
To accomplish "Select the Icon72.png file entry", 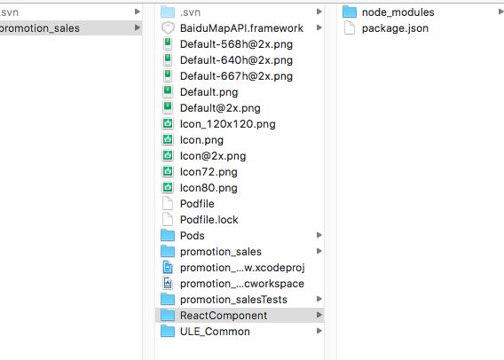I will tap(240, 172).
